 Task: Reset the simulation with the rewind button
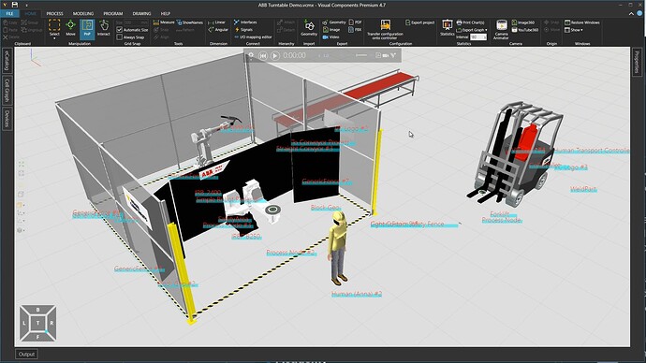coord(263,55)
